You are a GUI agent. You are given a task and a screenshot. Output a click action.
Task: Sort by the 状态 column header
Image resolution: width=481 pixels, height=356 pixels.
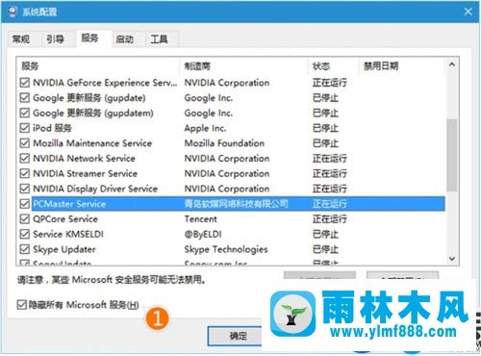point(333,66)
